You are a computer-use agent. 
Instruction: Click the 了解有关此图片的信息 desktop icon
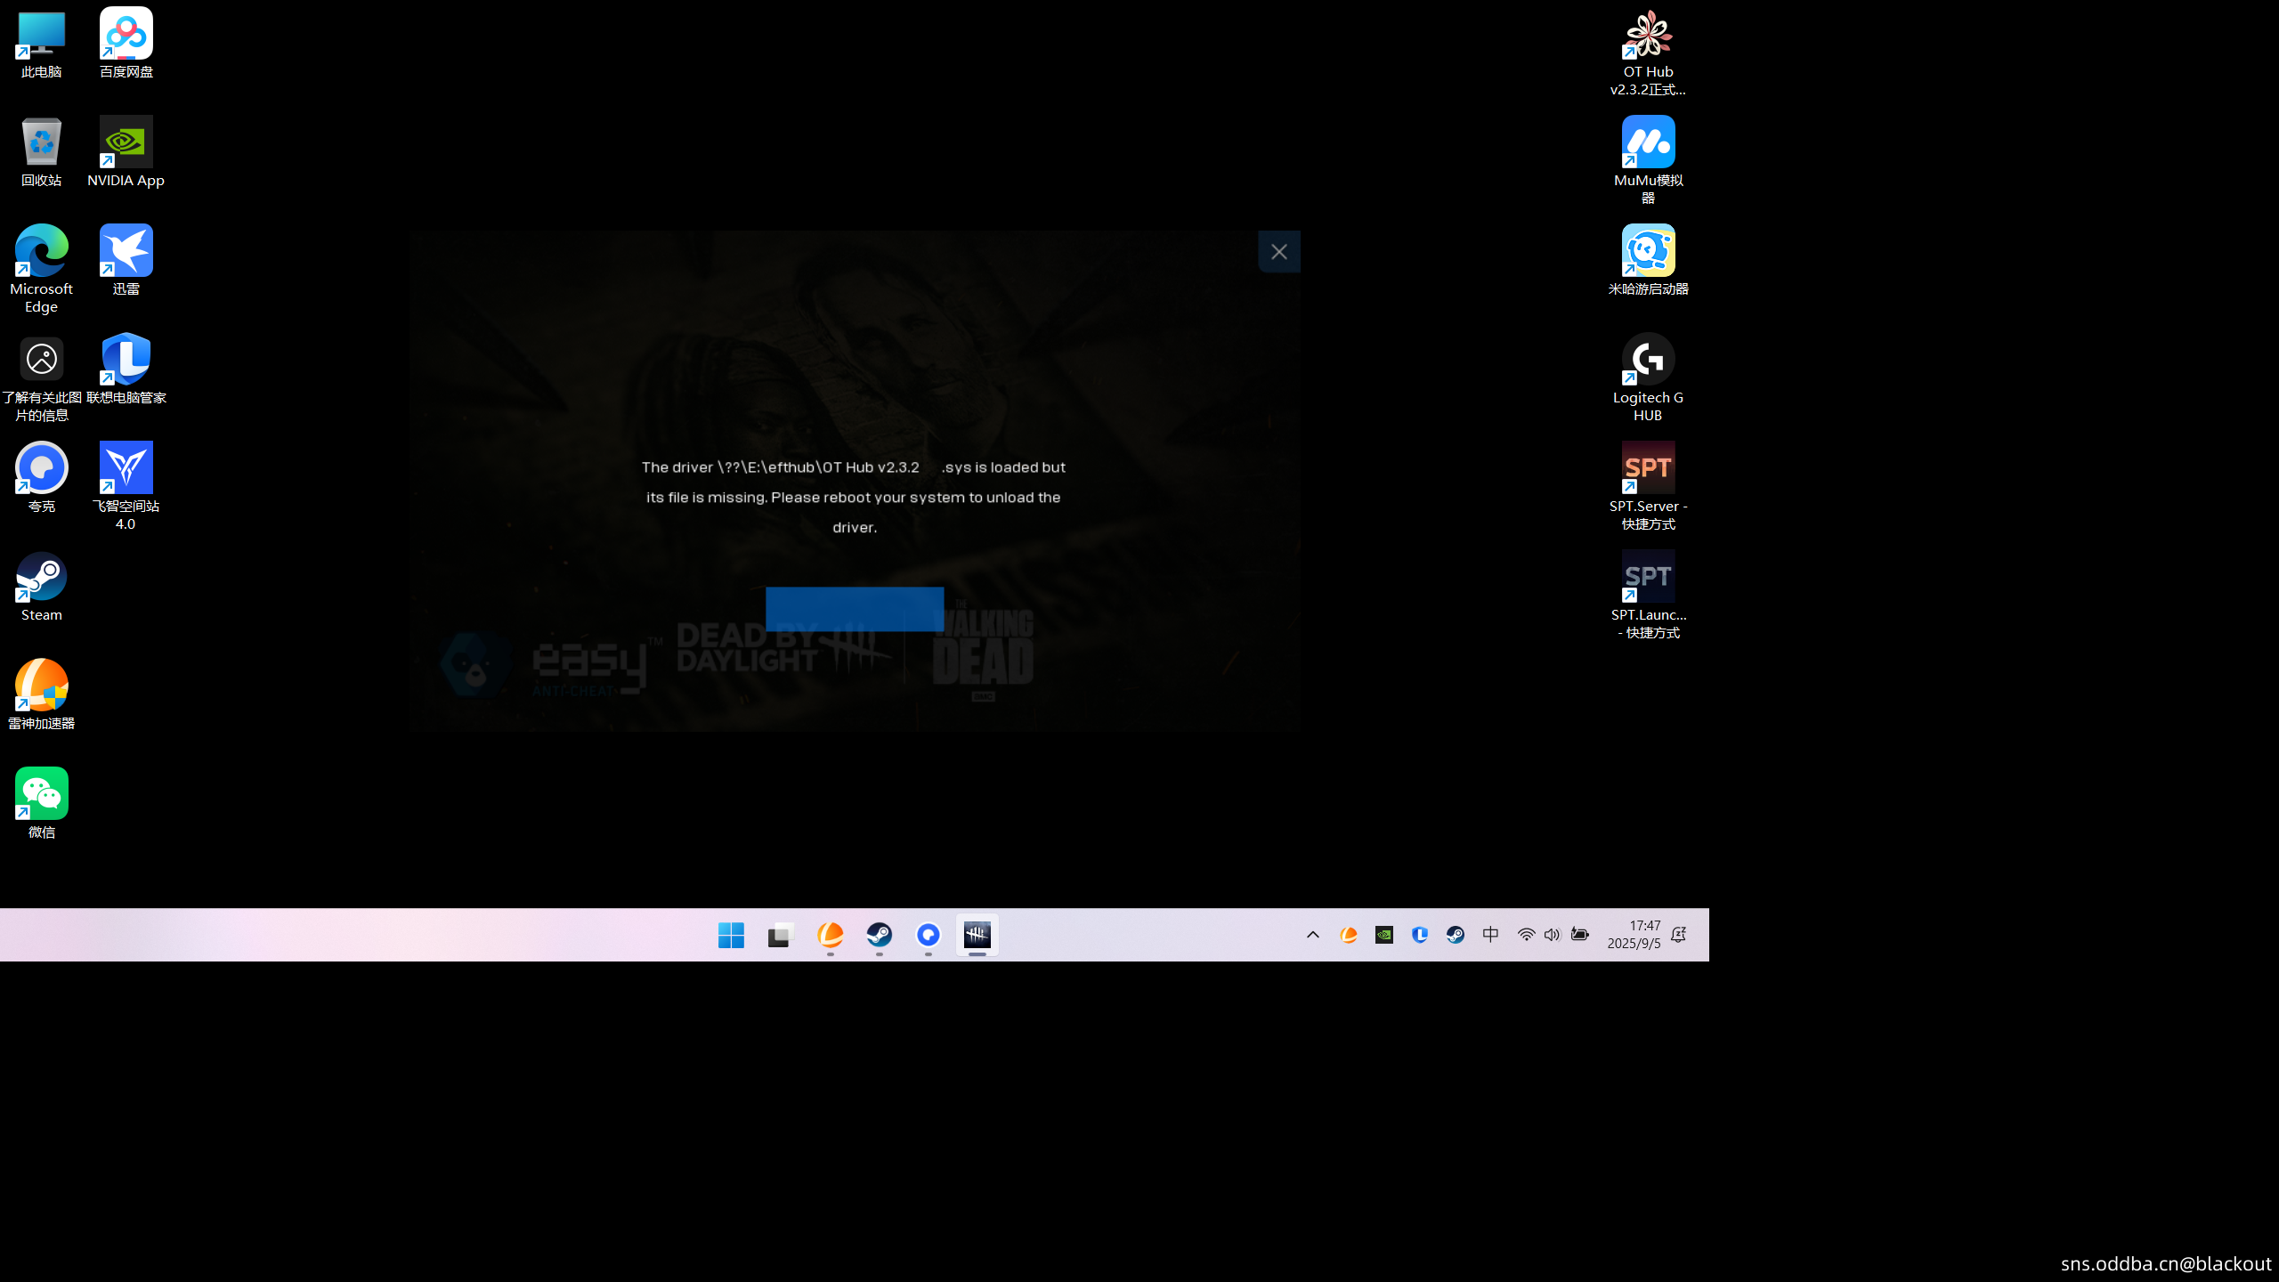click(x=41, y=377)
